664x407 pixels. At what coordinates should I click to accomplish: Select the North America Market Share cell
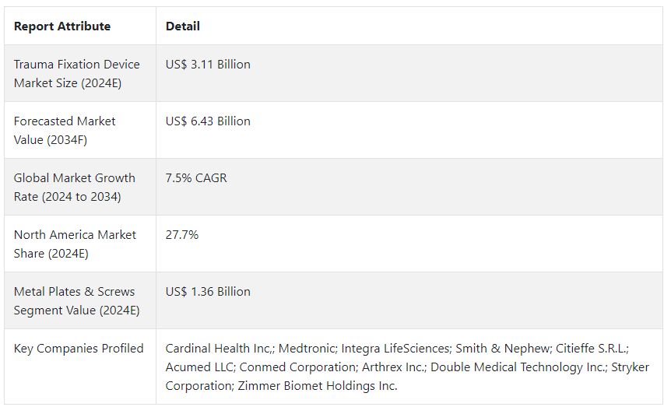point(80,244)
